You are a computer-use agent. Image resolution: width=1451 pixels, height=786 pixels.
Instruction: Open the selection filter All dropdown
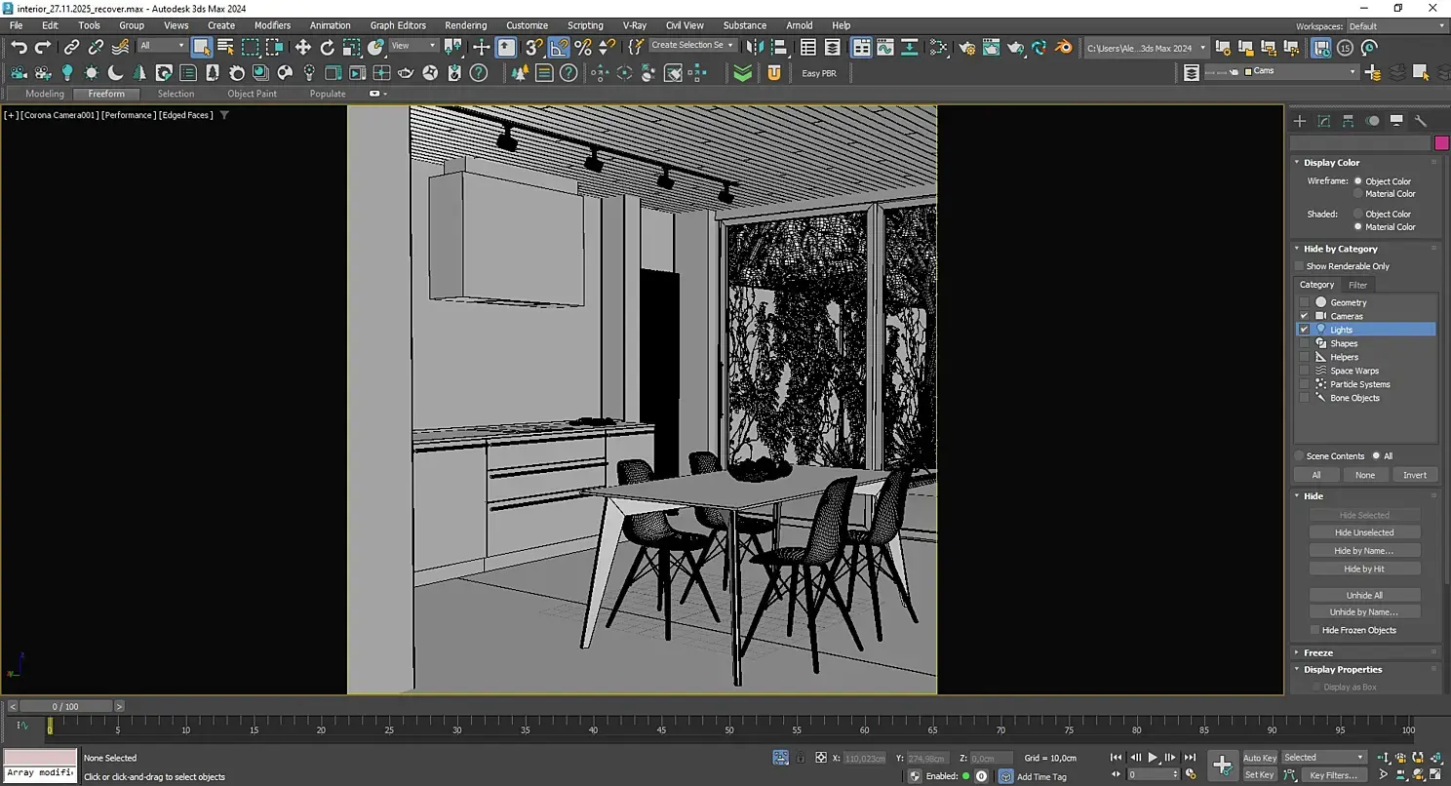(x=162, y=46)
